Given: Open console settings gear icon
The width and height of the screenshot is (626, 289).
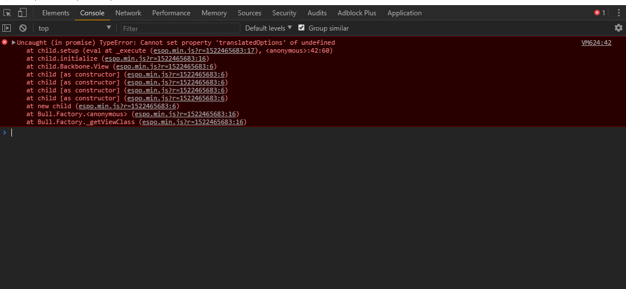Looking at the screenshot, I should [x=618, y=28].
